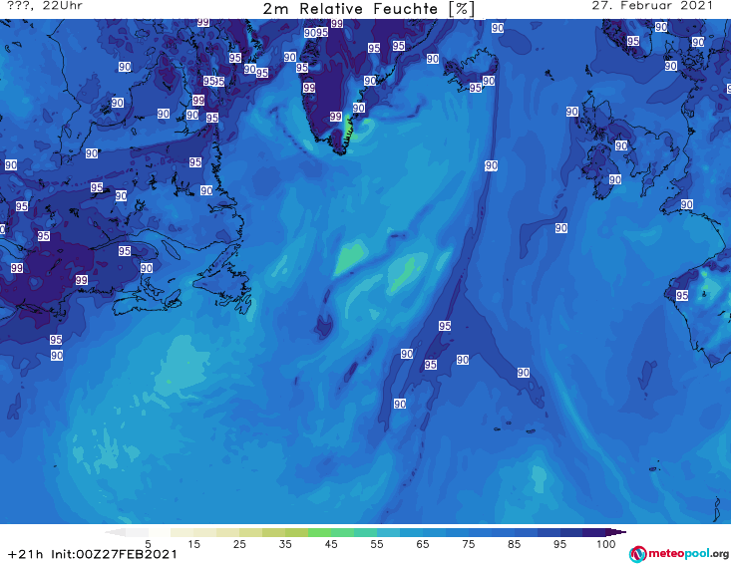This screenshot has width=731, height=564.
Task: Click the title '2m Relative Feuchte [%]'
Action: pyautogui.click(x=369, y=9)
